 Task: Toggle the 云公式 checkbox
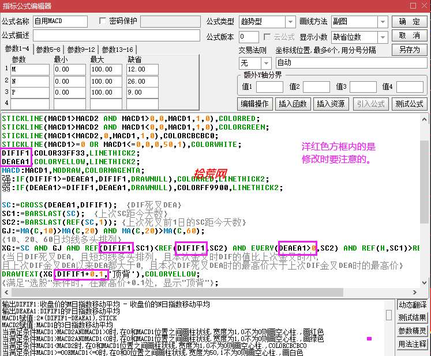(267, 37)
